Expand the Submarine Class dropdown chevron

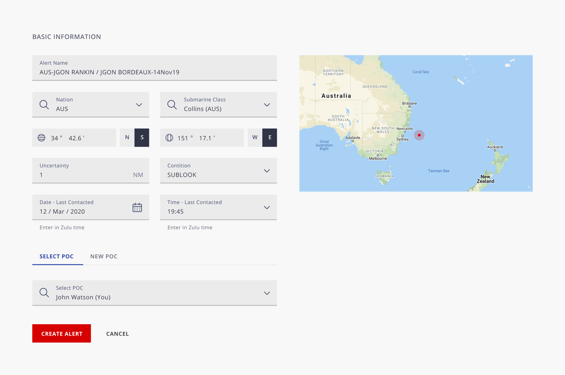coord(267,105)
